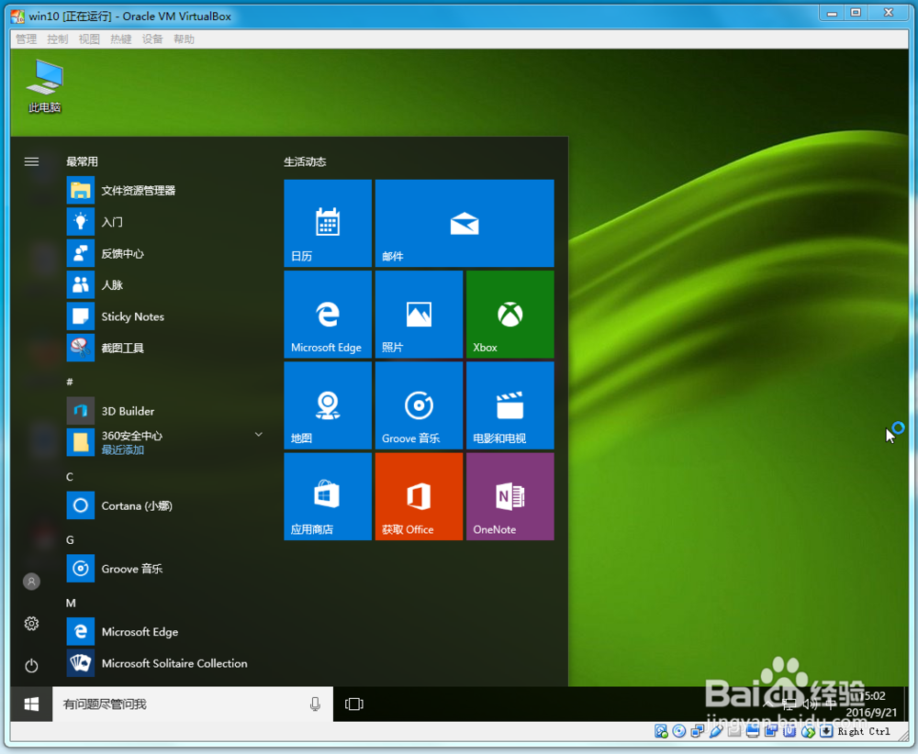Click the VirtualBox optical disk status icon
The image size is (918, 754).
point(679,731)
